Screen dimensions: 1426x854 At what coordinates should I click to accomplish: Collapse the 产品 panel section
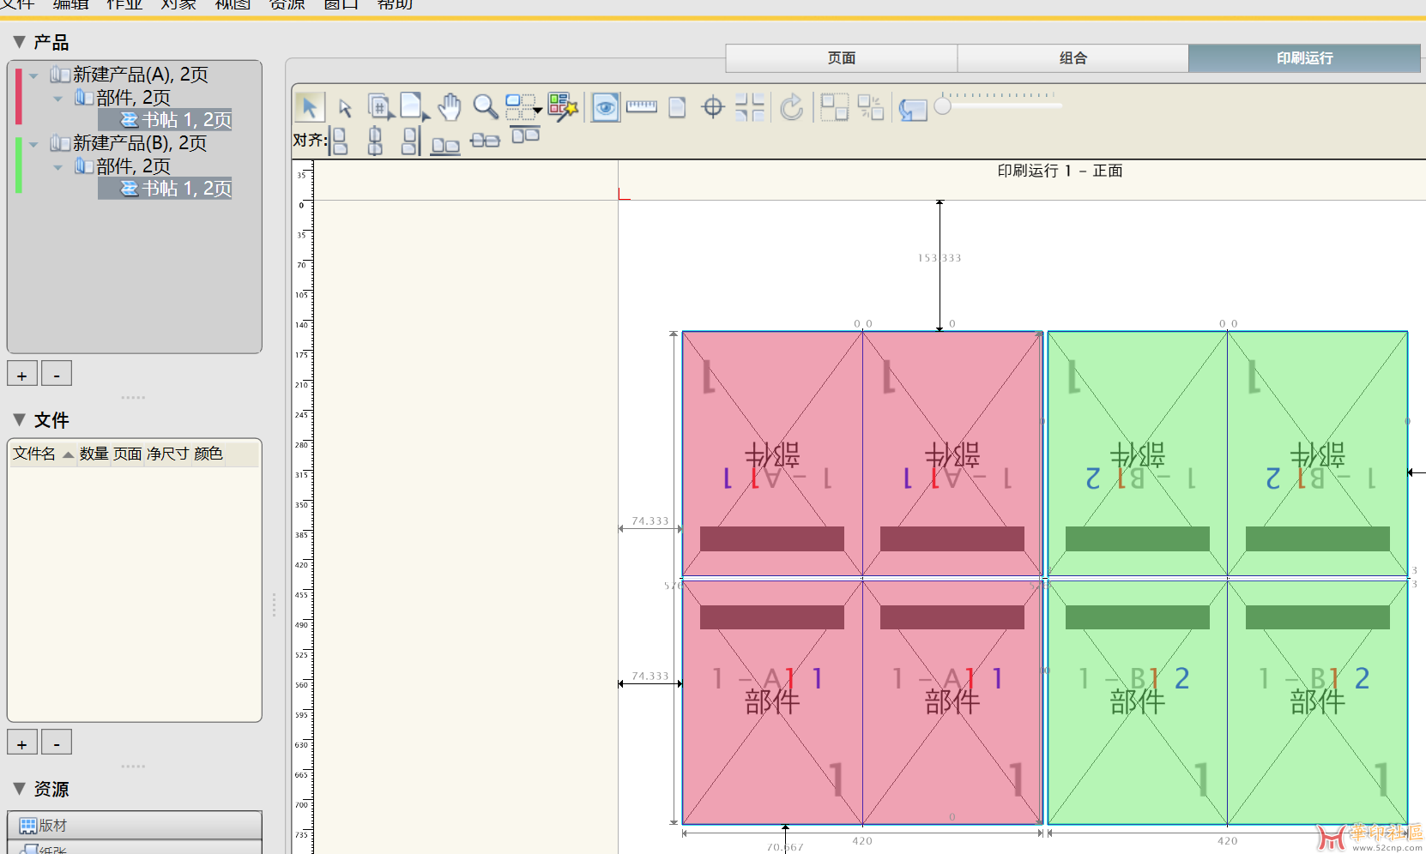19,42
